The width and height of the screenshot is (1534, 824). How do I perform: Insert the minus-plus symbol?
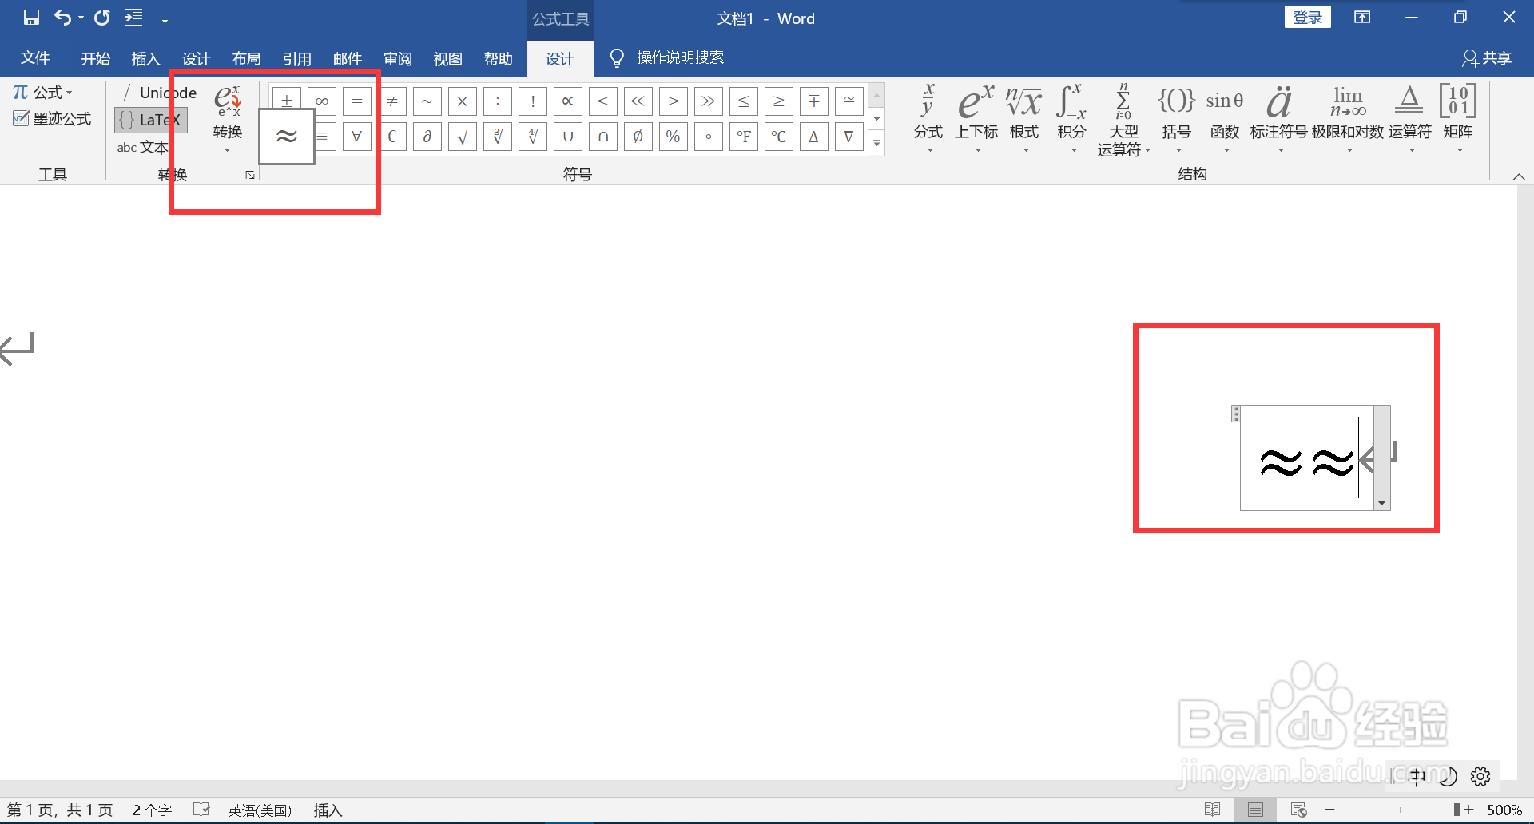[x=814, y=101]
